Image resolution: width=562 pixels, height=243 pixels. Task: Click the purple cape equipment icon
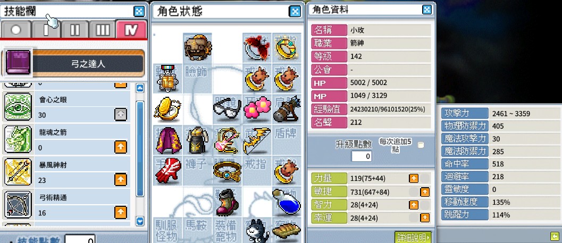pyautogui.click(x=169, y=140)
